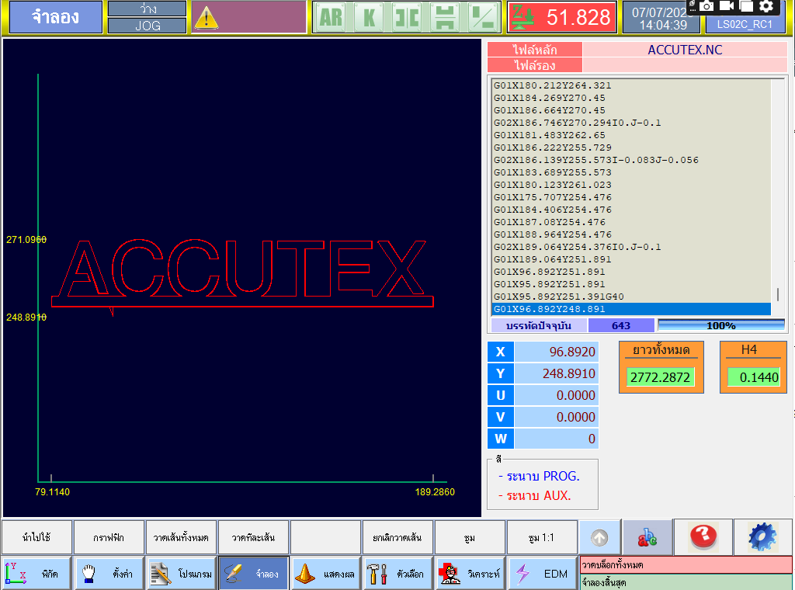
Task: Switch to the พิกัด coordinates tab
Action: (36, 573)
